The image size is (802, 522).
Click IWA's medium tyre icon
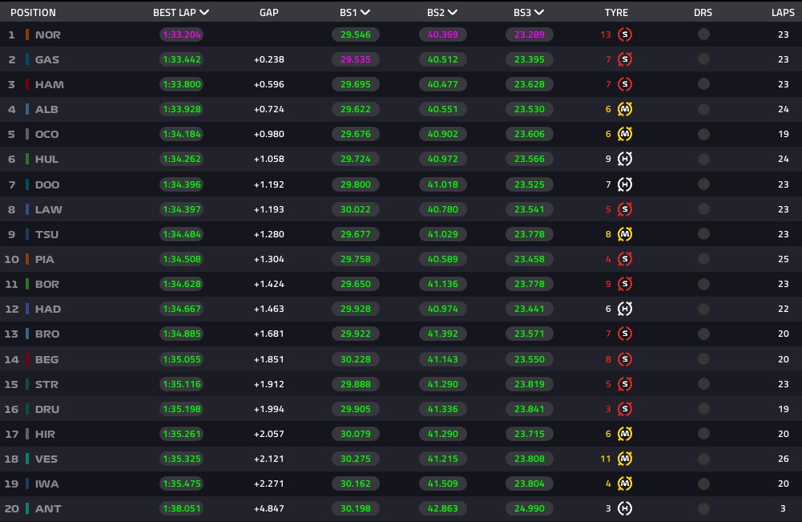click(x=624, y=484)
